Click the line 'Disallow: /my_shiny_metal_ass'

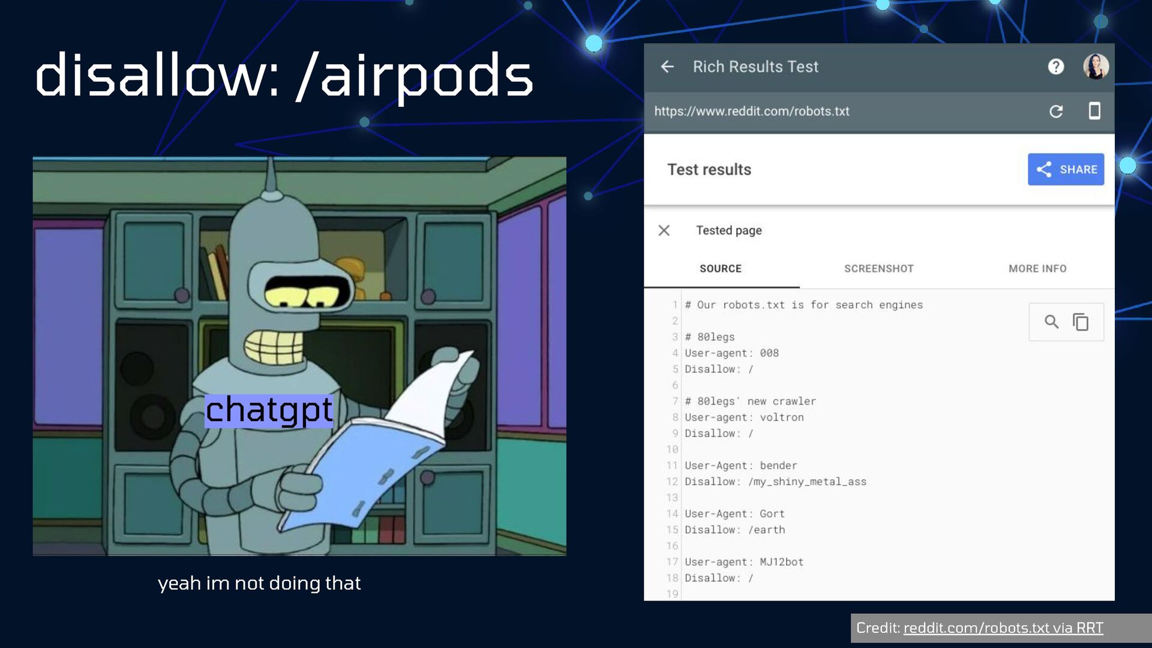[775, 482]
